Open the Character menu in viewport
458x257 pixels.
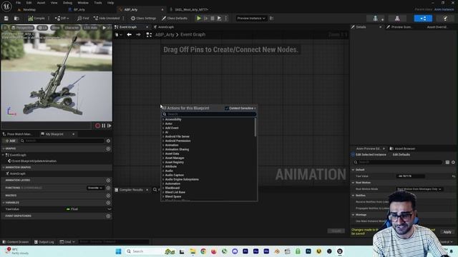tap(72, 28)
